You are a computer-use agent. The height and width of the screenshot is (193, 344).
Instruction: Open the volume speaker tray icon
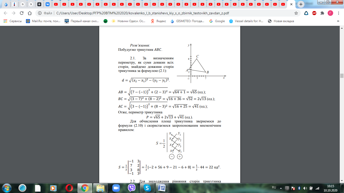pyautogui.click(x=305, y=188)
